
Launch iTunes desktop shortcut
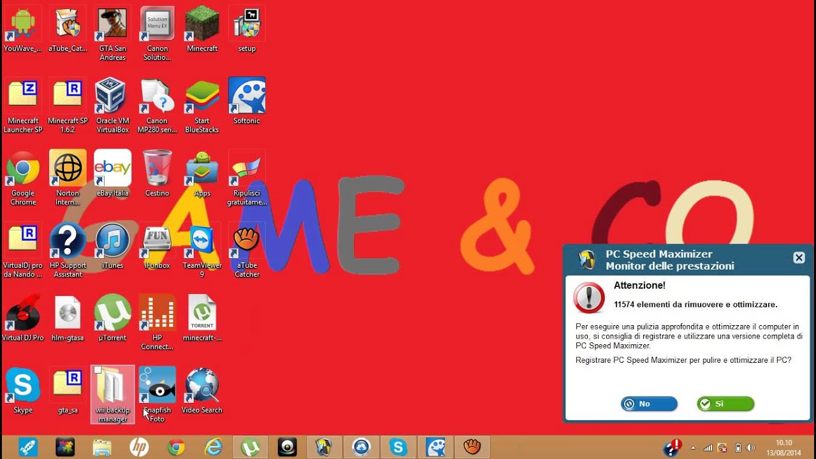[x=112, y=247]
